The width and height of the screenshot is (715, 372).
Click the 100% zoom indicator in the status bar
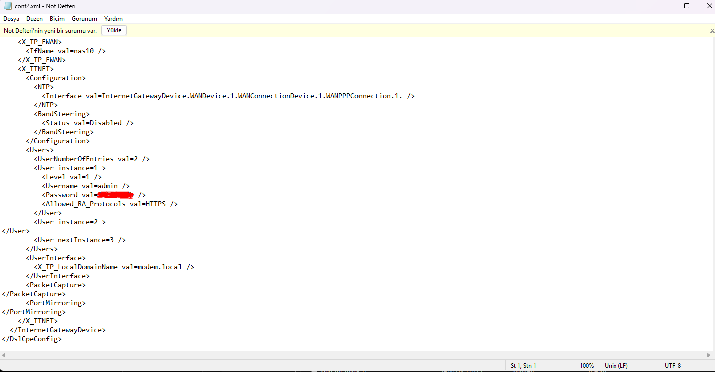(587, 366)
